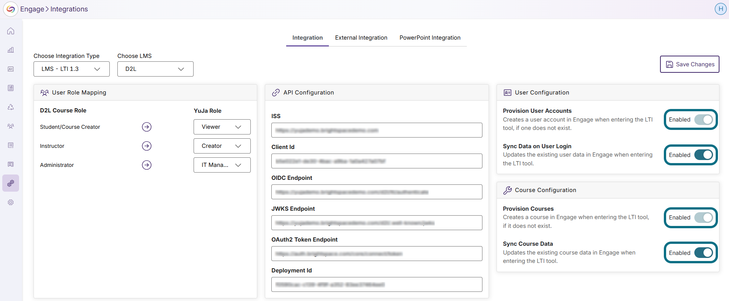Click into the OAuth2 Token Endpoint field

pyautogui.click(x=377, y=254)
